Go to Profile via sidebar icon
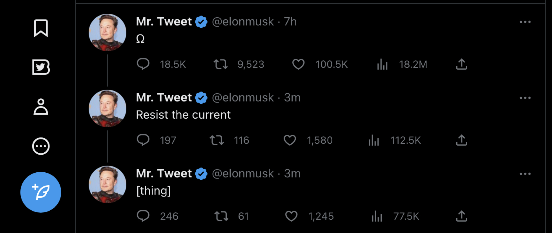Viewport: 552px width, 233px height. pyautogui.click(x=41, y=107)
